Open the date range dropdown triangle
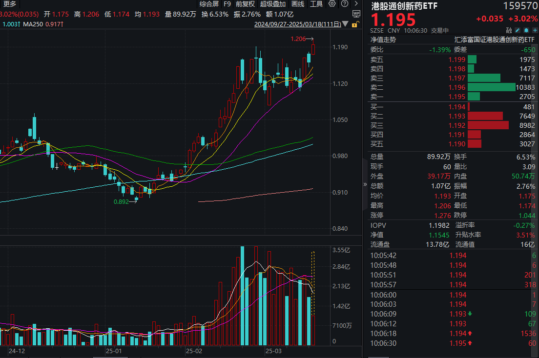Viewport: 539px width, 358px height. [x=345, y=24]
